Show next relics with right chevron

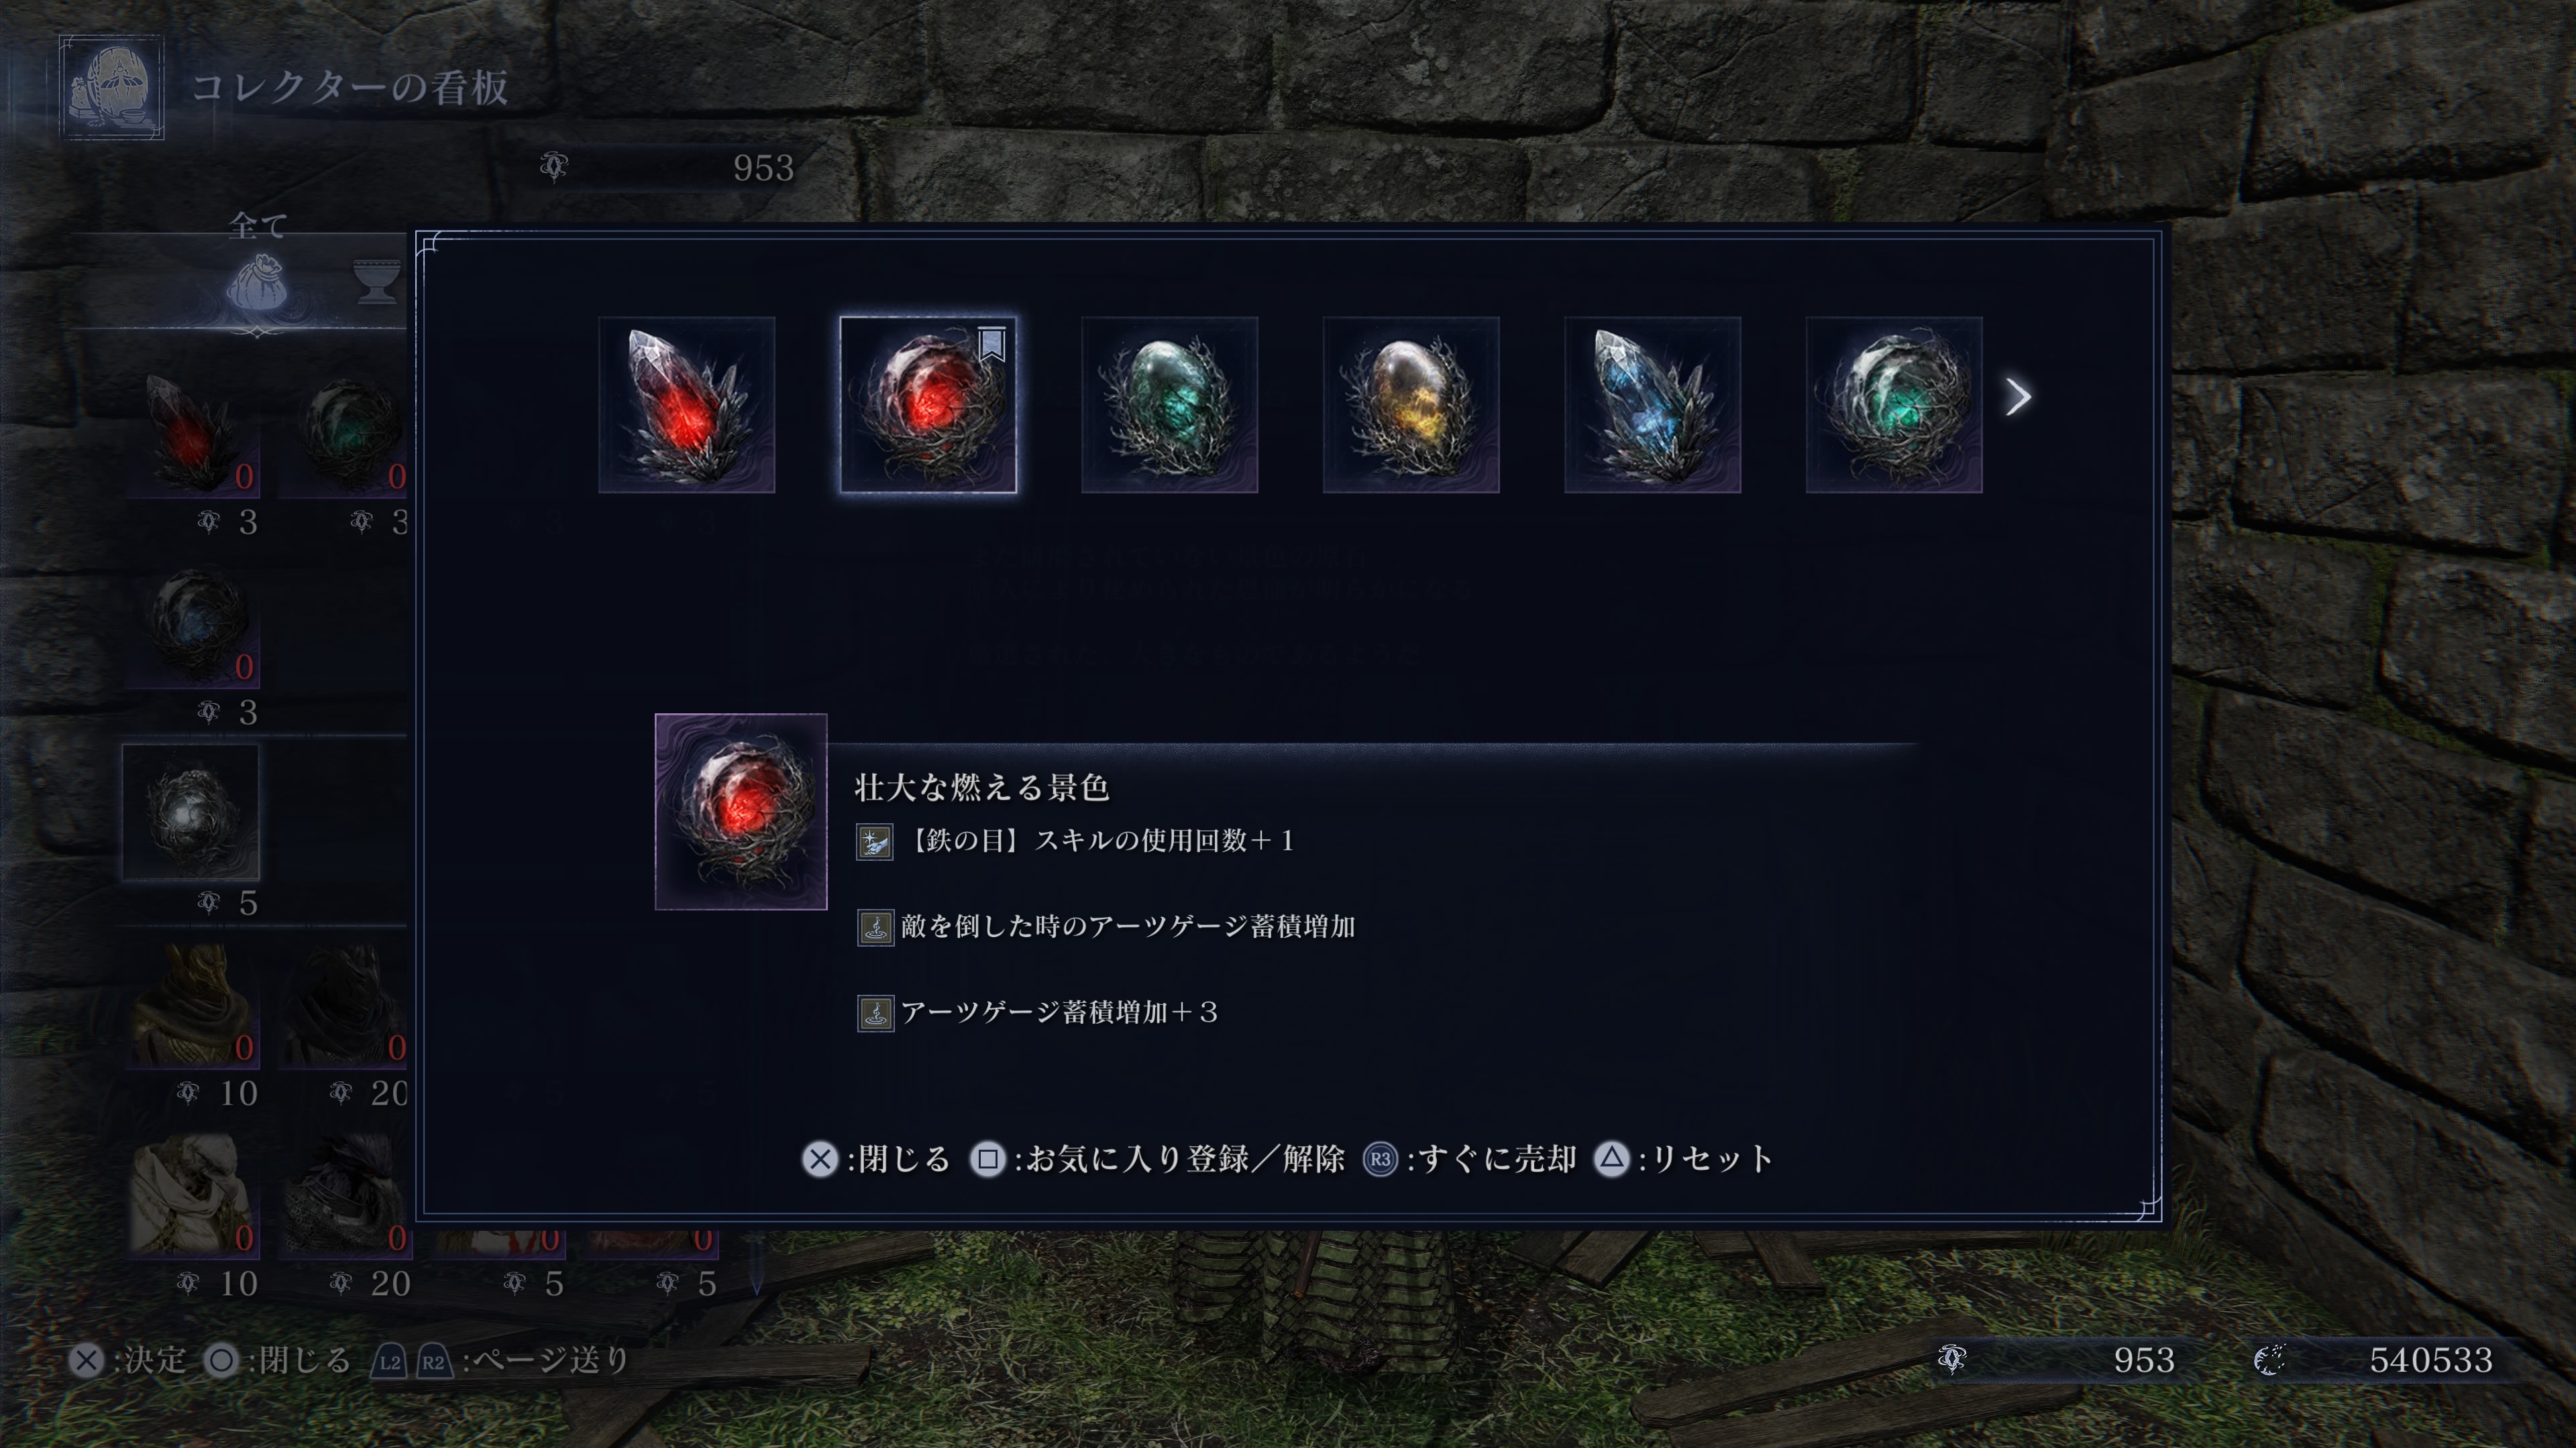point(2018,397)
